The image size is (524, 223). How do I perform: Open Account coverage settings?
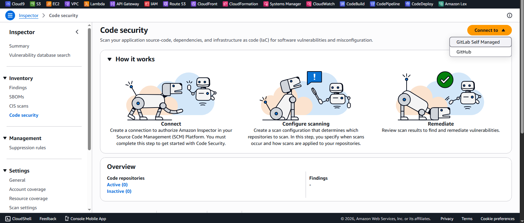pos(28,189)
